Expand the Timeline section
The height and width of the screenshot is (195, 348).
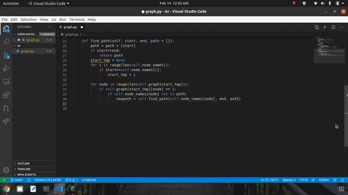(24, 169)
